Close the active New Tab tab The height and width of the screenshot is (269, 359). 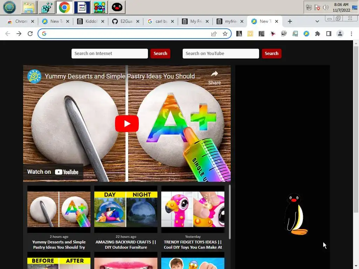[x=277, y=21]
